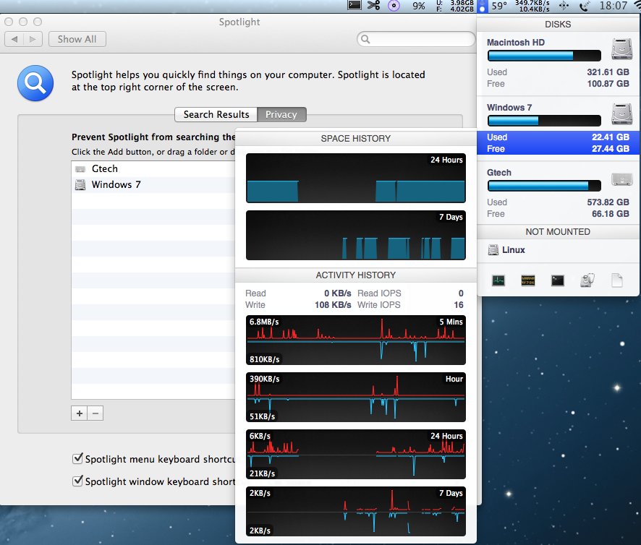The width and height of the screenshot is (641, 545).
Task: Click the Terminal icon in the menu bar
Action: pos(354,5)
